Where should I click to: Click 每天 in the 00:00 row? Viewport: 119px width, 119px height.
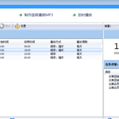tap(79, 58)
